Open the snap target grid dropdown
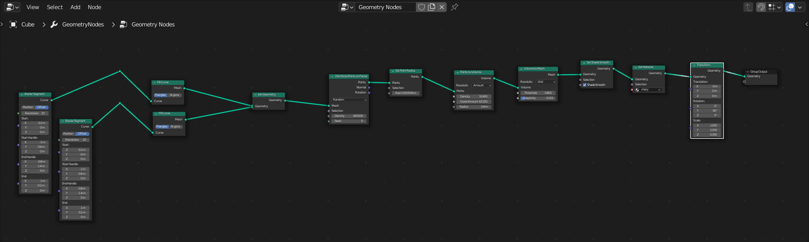The width and height of the screenshot is (809, 242). tap(775, 7)
